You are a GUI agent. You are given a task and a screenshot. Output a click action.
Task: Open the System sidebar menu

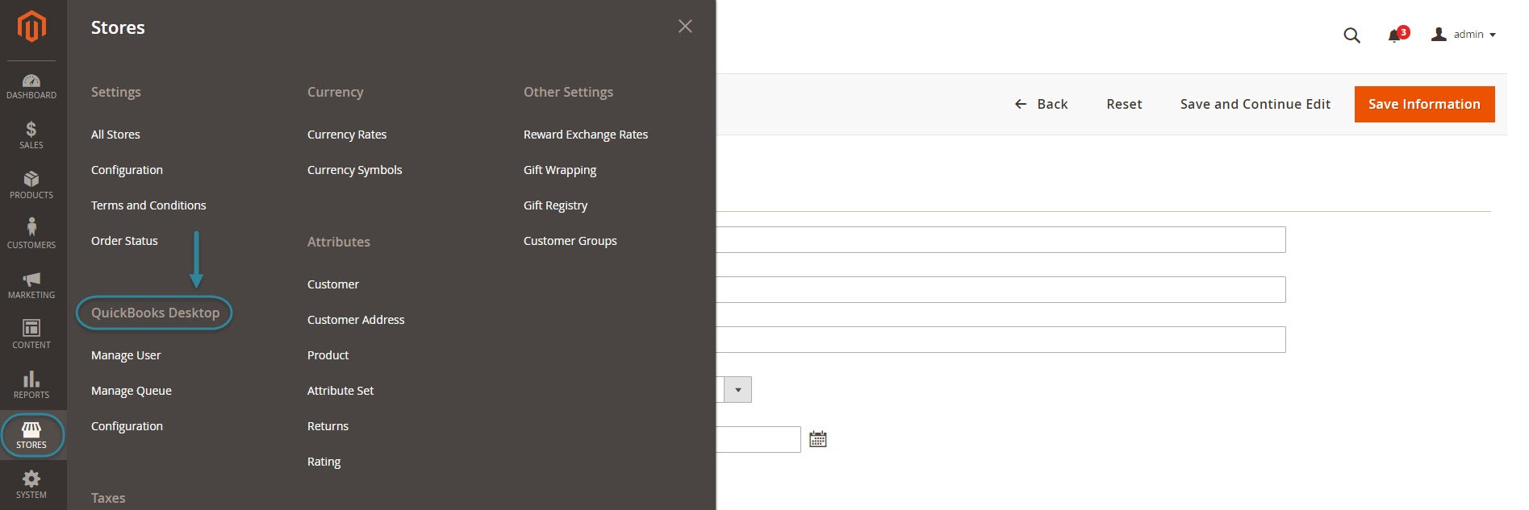pos(31,484)
